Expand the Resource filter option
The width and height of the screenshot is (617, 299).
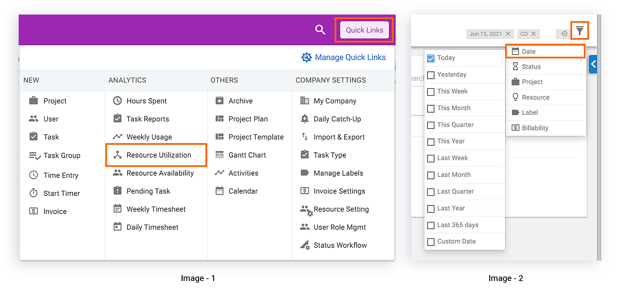click(x=546, y=97)
